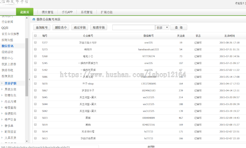
Task: Click the 添加账号 button
Action: (x=42, y=27)
